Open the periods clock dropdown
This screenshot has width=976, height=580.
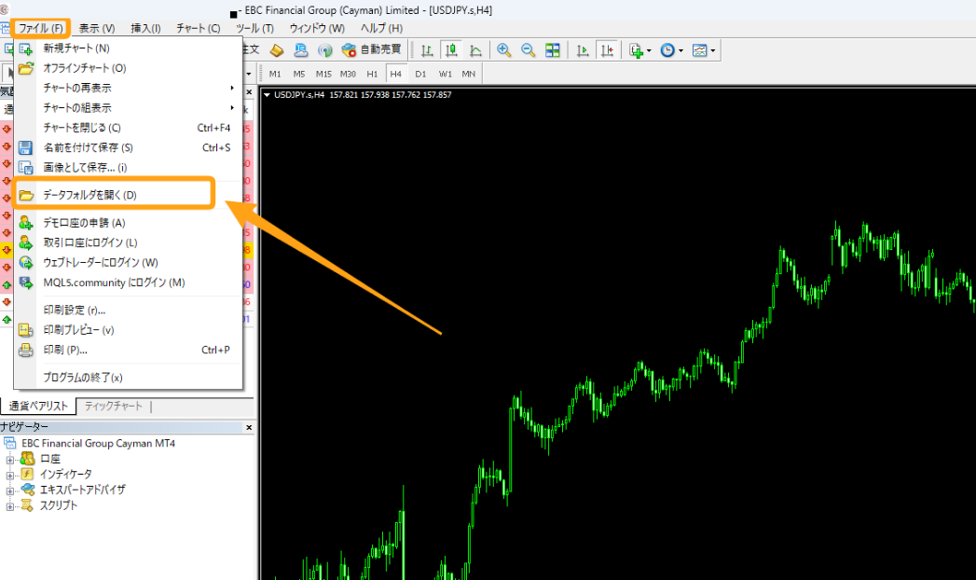(x=671, y=50)
